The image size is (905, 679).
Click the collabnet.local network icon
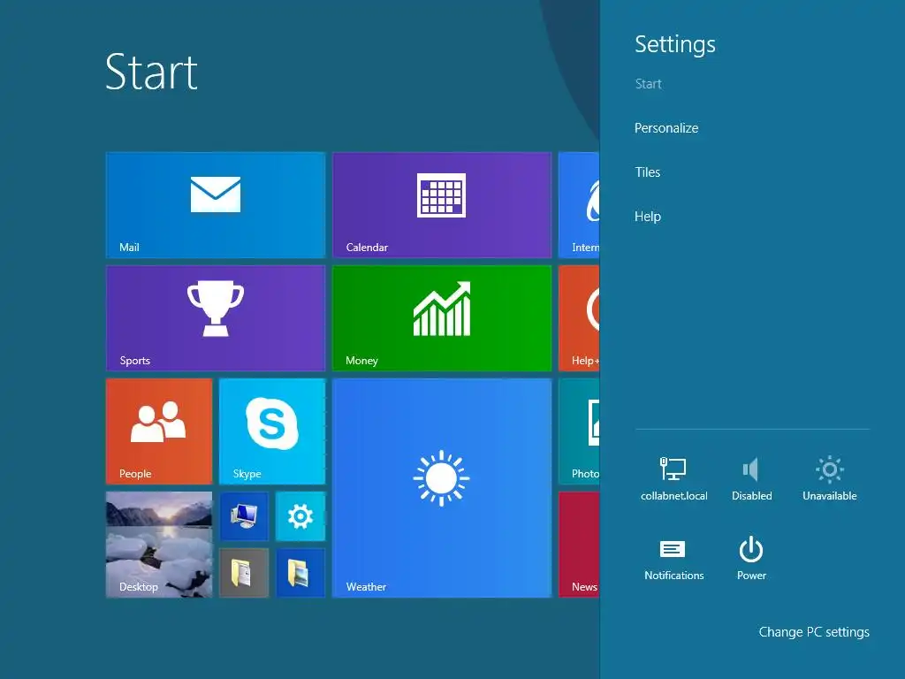pyautogui.click(x=673, y=478)
